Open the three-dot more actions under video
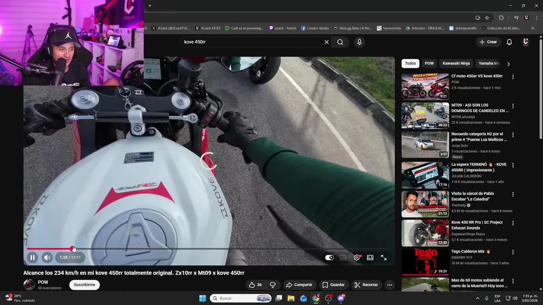This screenshot has height=305, width=543. [389, 285]
